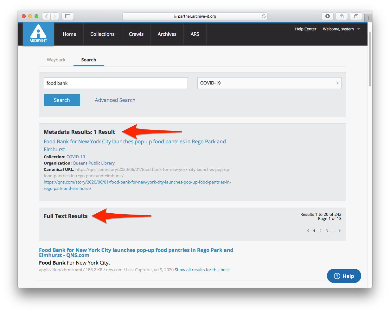The width and height of the screenshot is (390, 313).
Task: Click the Archive-It logo
Action: pos(38,34)
